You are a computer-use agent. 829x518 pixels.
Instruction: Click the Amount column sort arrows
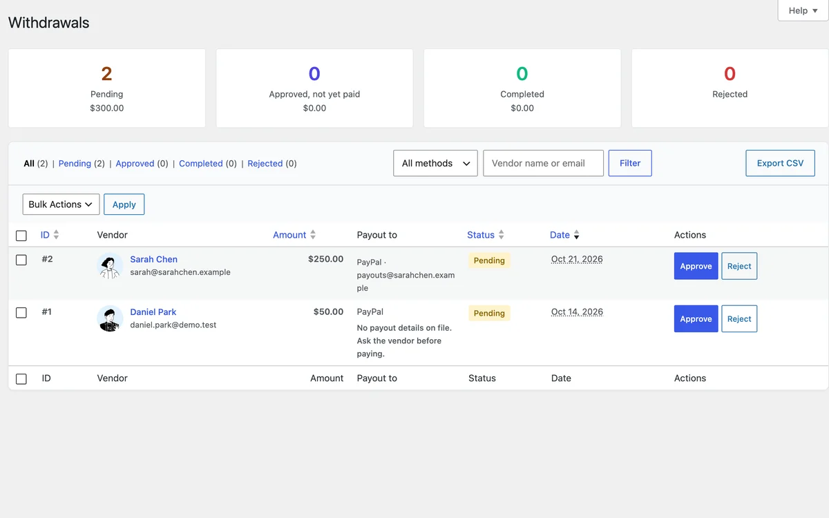(313, 235)
